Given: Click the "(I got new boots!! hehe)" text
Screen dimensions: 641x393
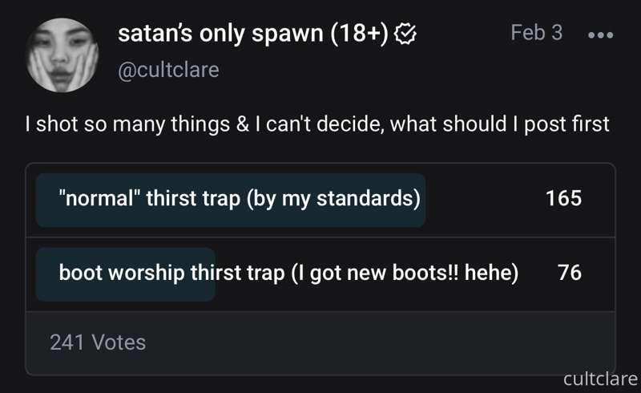Looking at the screenshot, I should point(405,273).
